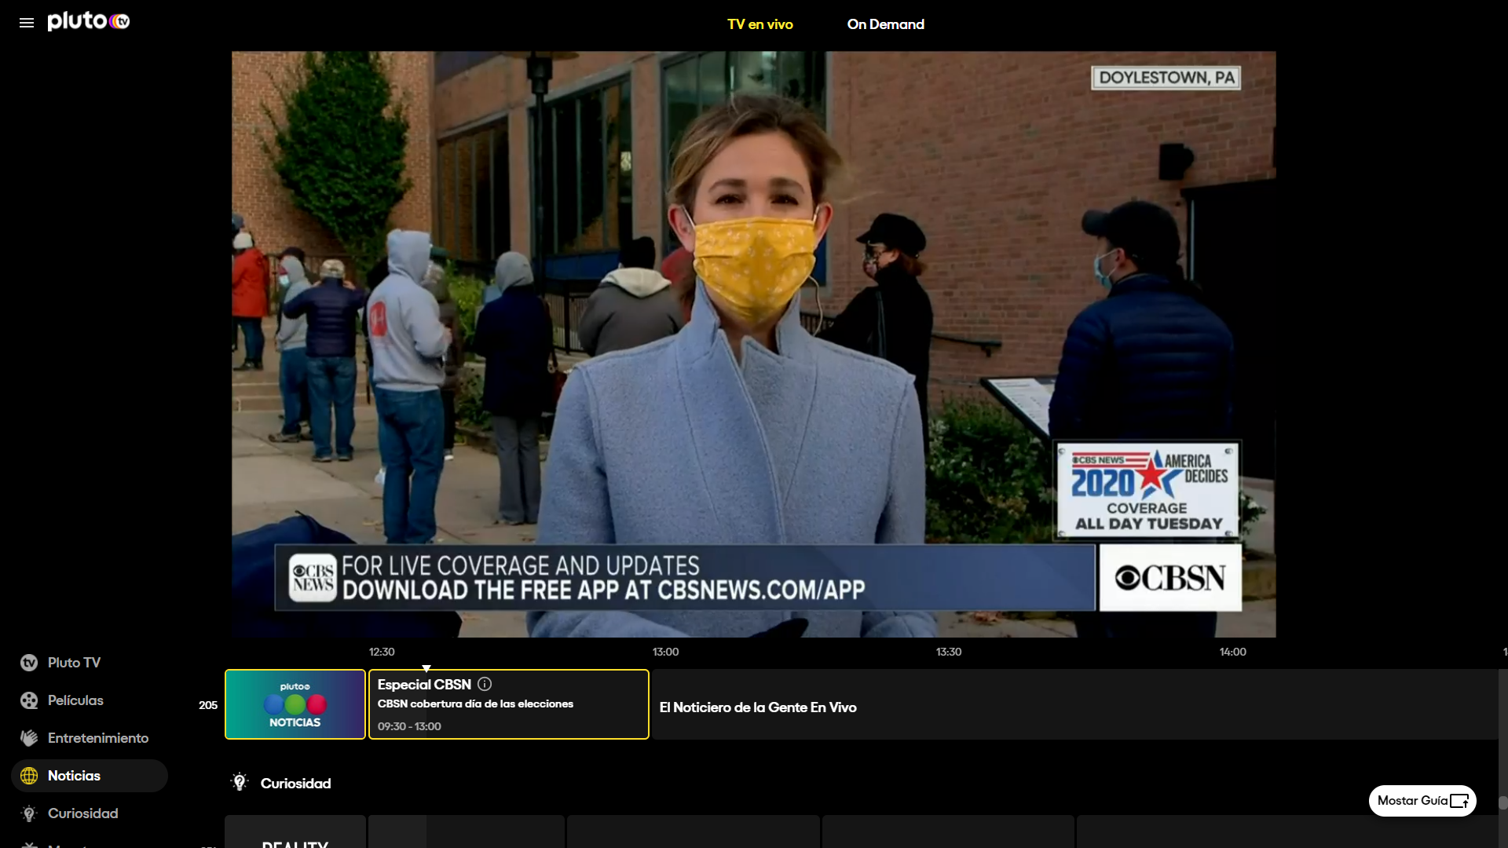
Task: Open the Reality channel thumbnail at bottom
Action: click(295, 834)
